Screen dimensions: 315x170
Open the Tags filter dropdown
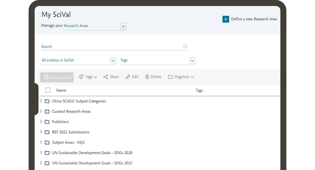[x=192, y=60]
